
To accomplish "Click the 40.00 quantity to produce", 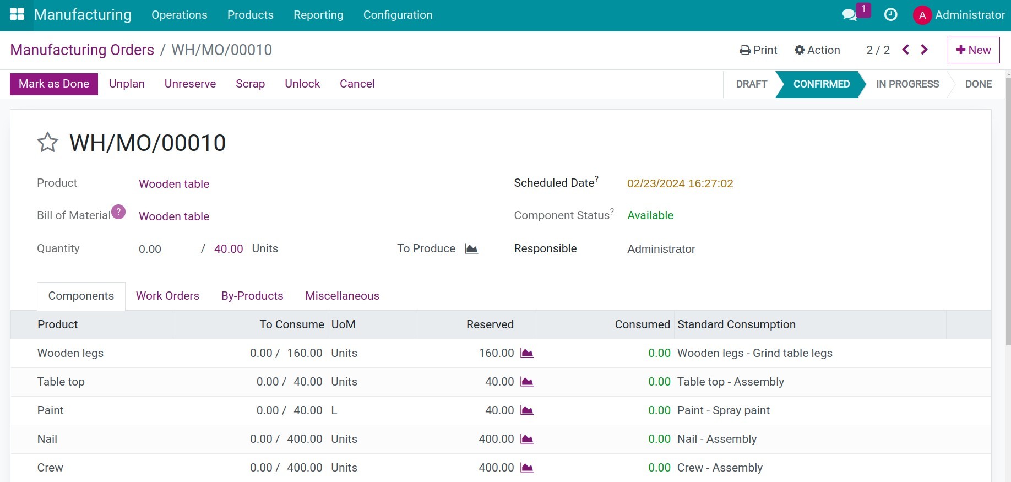I will tap(229, 249).
